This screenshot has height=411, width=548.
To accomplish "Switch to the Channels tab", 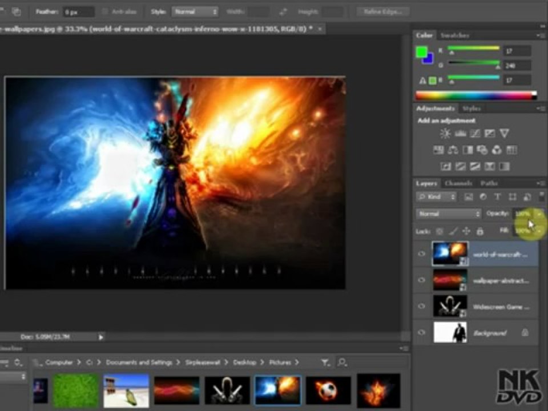I will click(458, 183).
